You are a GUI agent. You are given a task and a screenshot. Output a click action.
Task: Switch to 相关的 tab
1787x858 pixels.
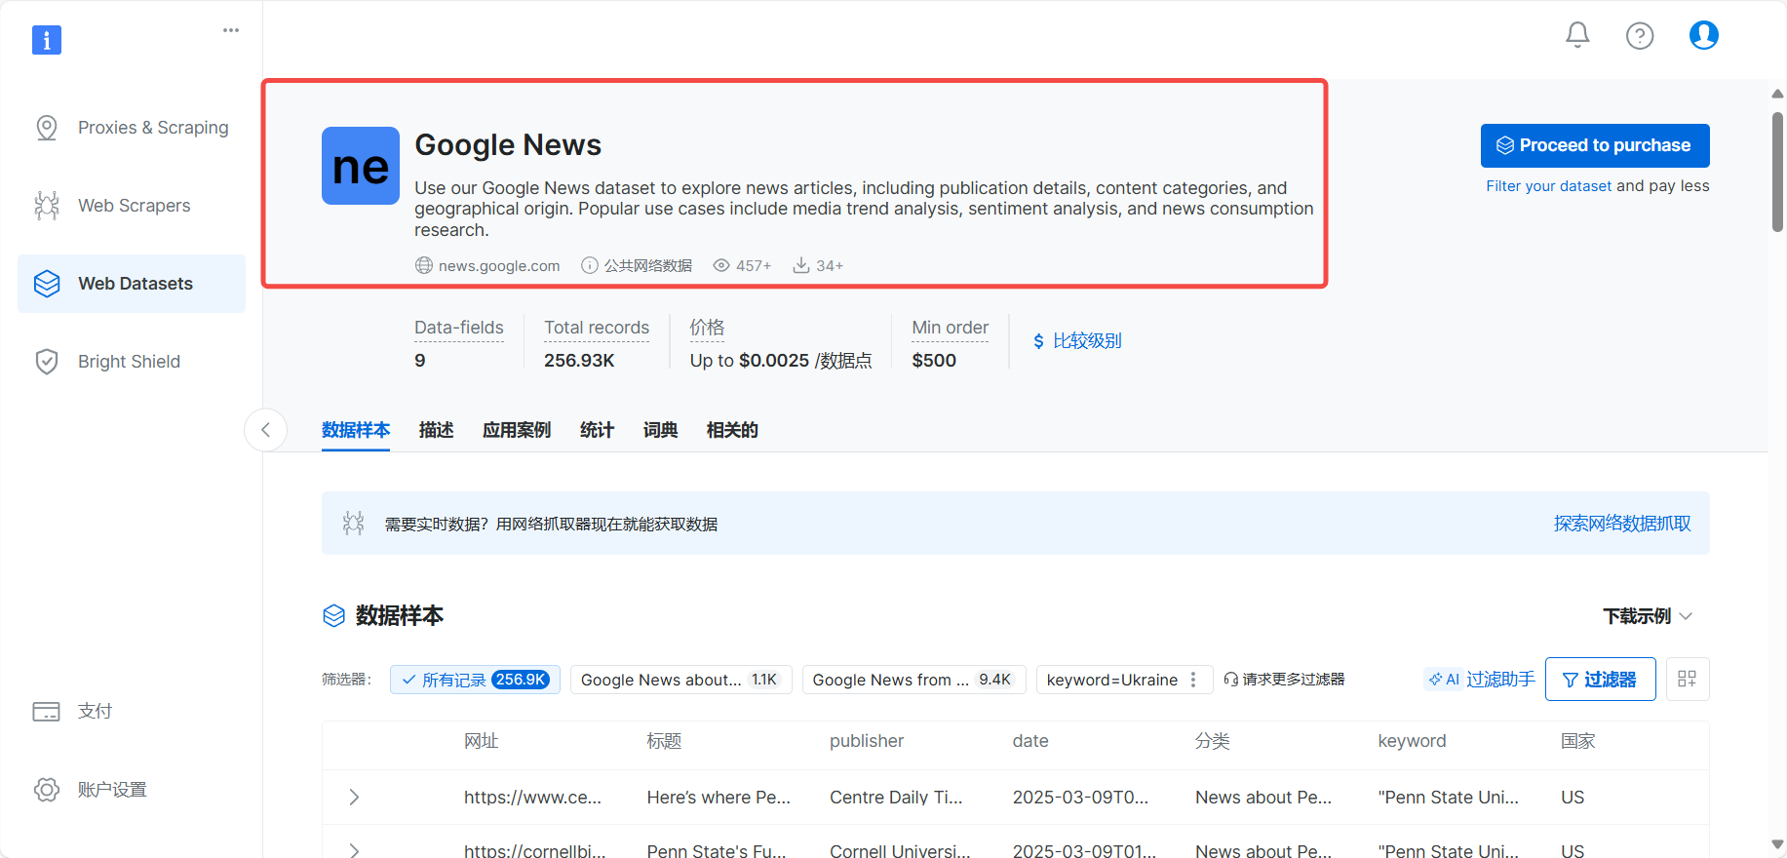732,430
